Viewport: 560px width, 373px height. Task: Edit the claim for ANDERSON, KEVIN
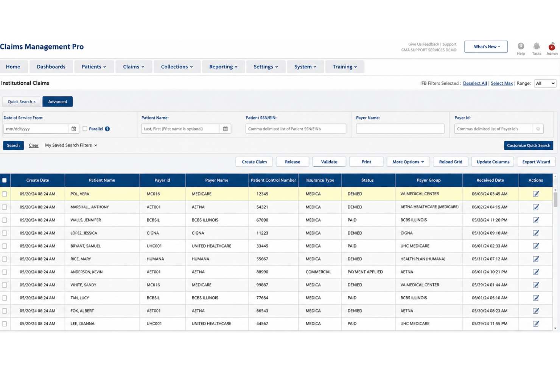pyautogui.click(x=536, y=272)
